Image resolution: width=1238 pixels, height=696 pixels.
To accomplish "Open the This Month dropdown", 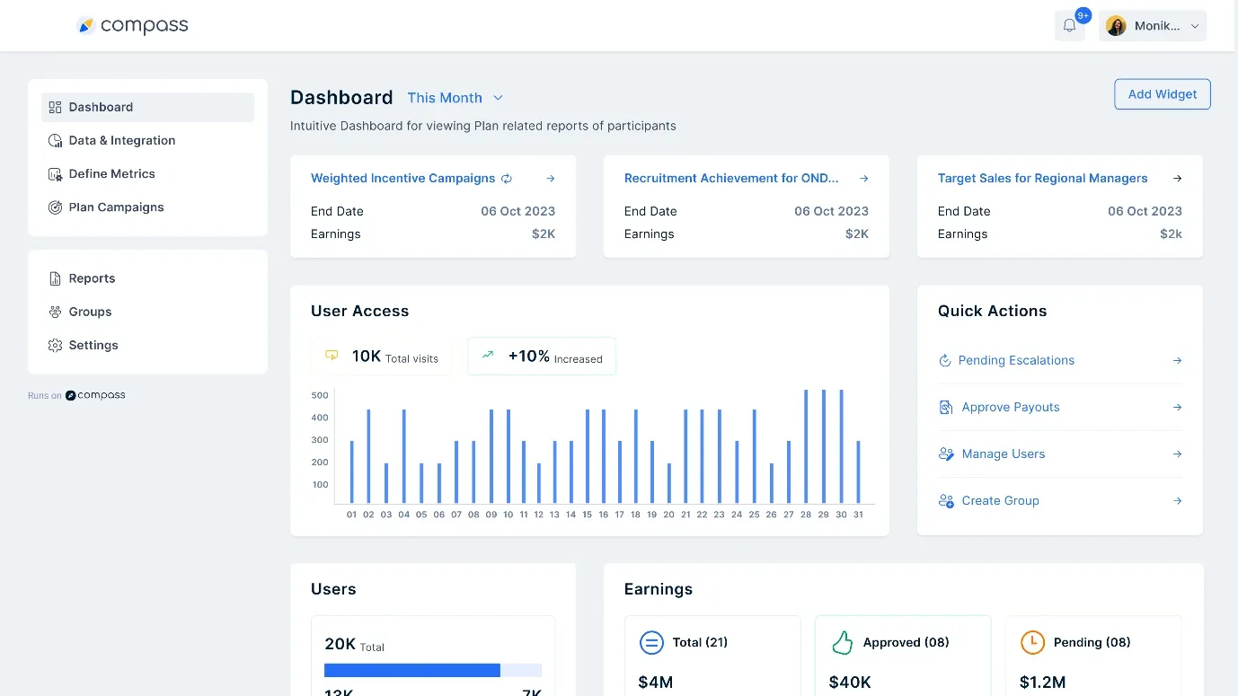I will point(455,98).
